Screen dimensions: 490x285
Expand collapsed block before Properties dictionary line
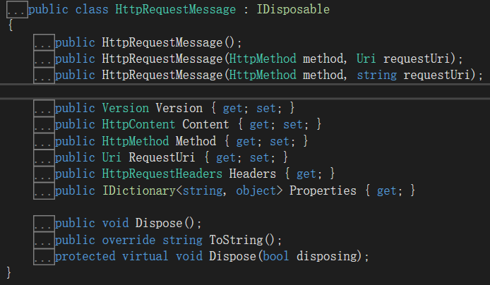click(x=44, y=190)
